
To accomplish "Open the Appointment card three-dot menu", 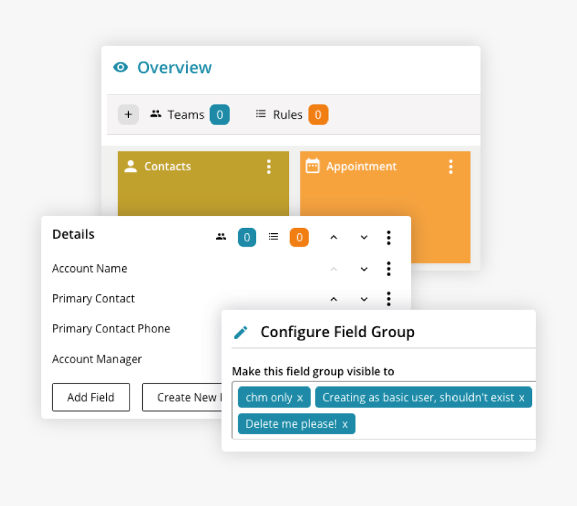I will pyautogui.click(x=450, y=166).
